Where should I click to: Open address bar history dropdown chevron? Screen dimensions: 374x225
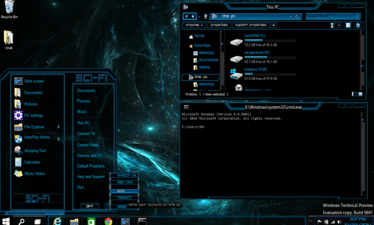click(291, 16)
